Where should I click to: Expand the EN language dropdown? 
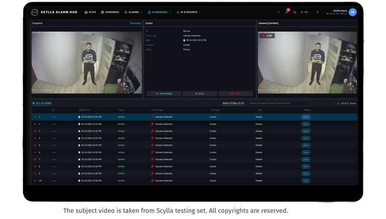pos(306,12)
